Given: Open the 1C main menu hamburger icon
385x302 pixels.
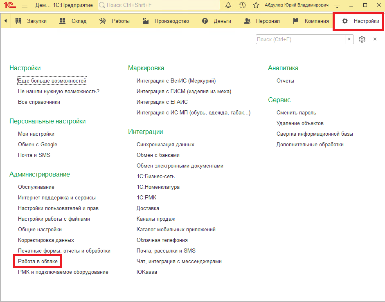Looking at the screenshot, I should coord(25,5).
